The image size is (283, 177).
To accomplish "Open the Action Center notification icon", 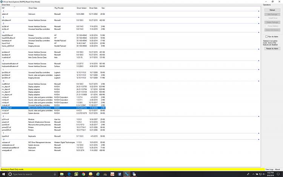I will [278, 174].
